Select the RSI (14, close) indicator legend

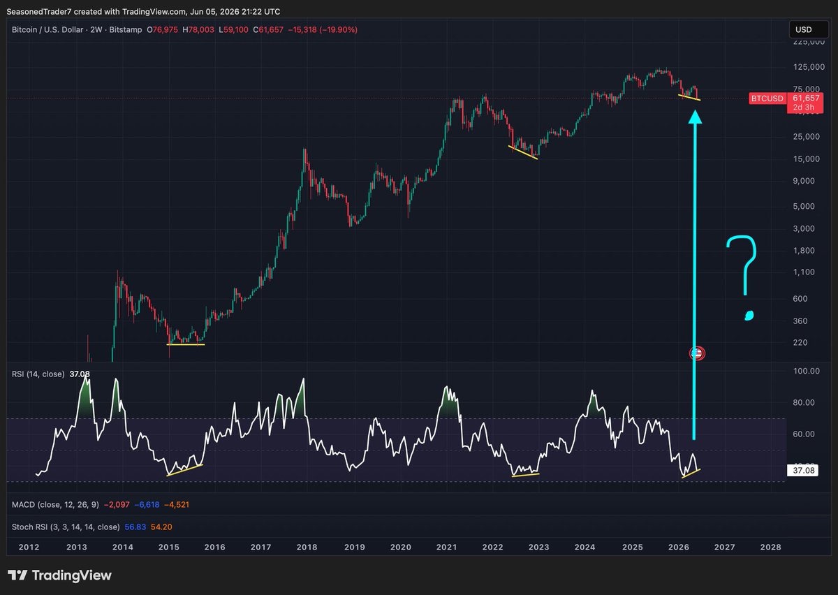click(x=39, y=374)
